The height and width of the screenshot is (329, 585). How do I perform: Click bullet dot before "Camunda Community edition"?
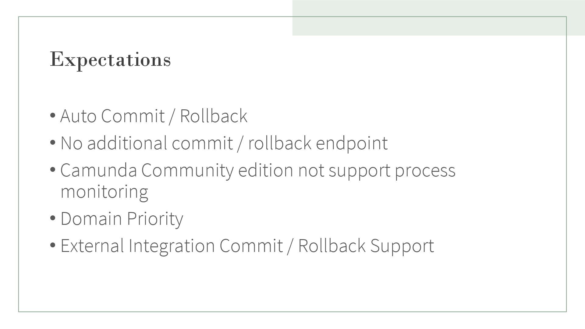[52, 170]
